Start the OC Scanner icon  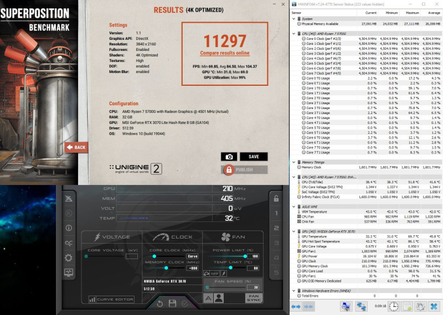click(69, 243)
